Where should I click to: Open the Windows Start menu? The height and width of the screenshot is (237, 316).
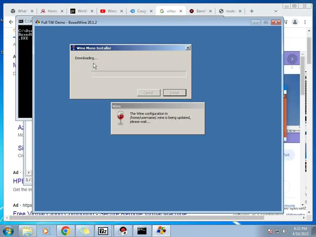pos(8,231)
